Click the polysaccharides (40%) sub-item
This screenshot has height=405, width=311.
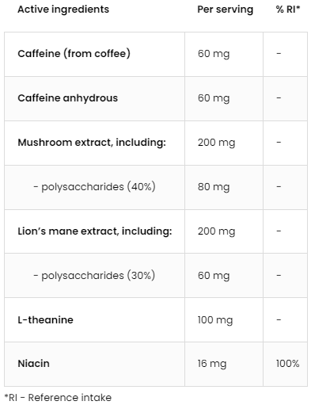(94, 187)
